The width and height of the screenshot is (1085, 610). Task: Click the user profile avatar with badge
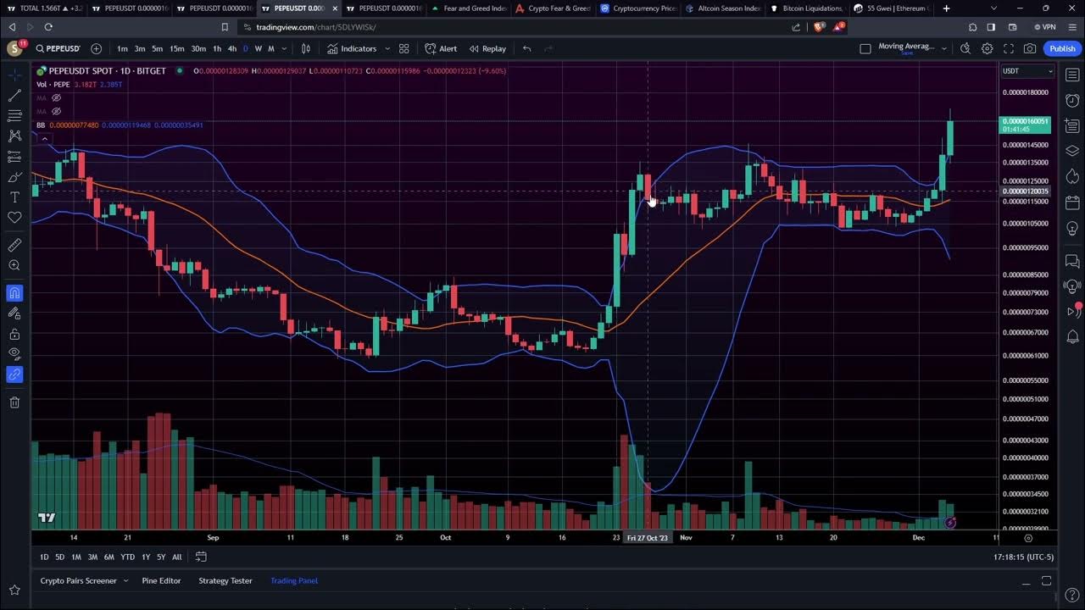click(14, 48)
